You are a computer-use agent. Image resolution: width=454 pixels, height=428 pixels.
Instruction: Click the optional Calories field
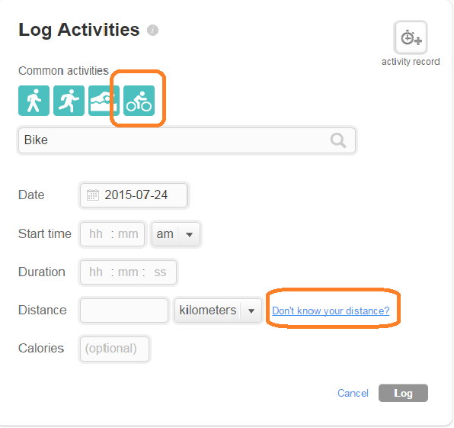115,349
